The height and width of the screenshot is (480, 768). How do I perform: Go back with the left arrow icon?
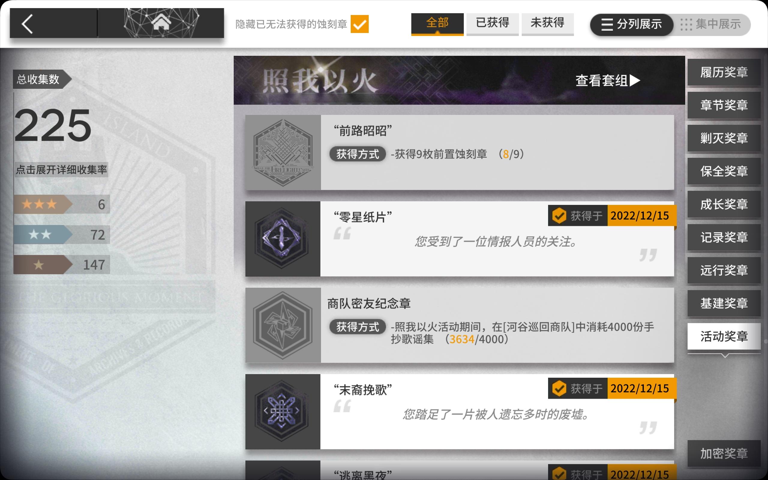(x=27, y=24)
